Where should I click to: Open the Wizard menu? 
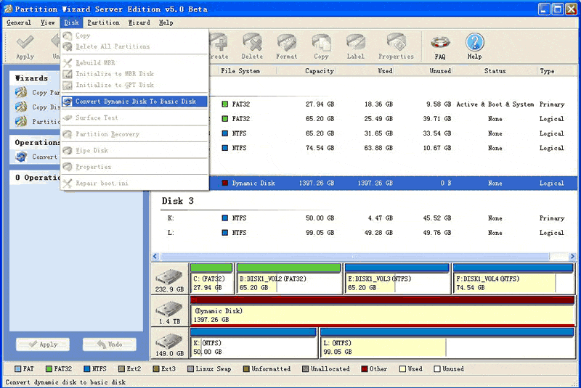[x=139, y=22]
